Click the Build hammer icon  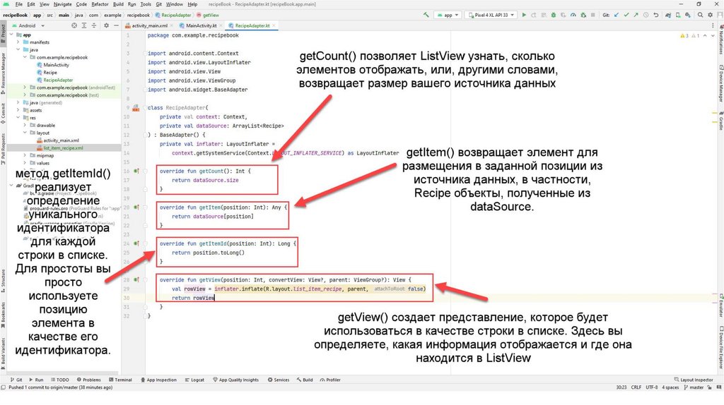point(426,14)
